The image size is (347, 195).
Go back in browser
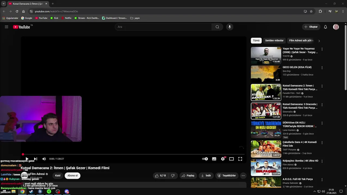click(x=4, y=11)
